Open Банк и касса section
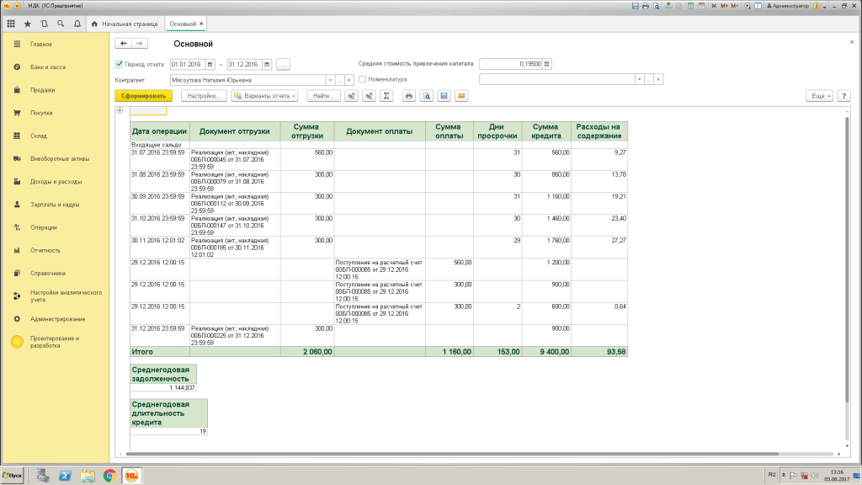Viewport: 862px width, 485px height. tap(48, 67)
